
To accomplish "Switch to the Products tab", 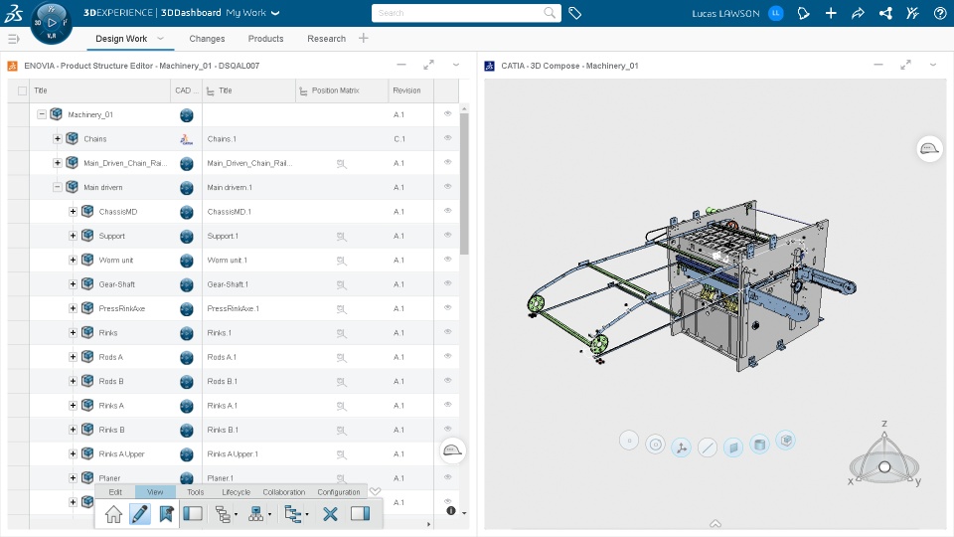I will tap(266, 39).
